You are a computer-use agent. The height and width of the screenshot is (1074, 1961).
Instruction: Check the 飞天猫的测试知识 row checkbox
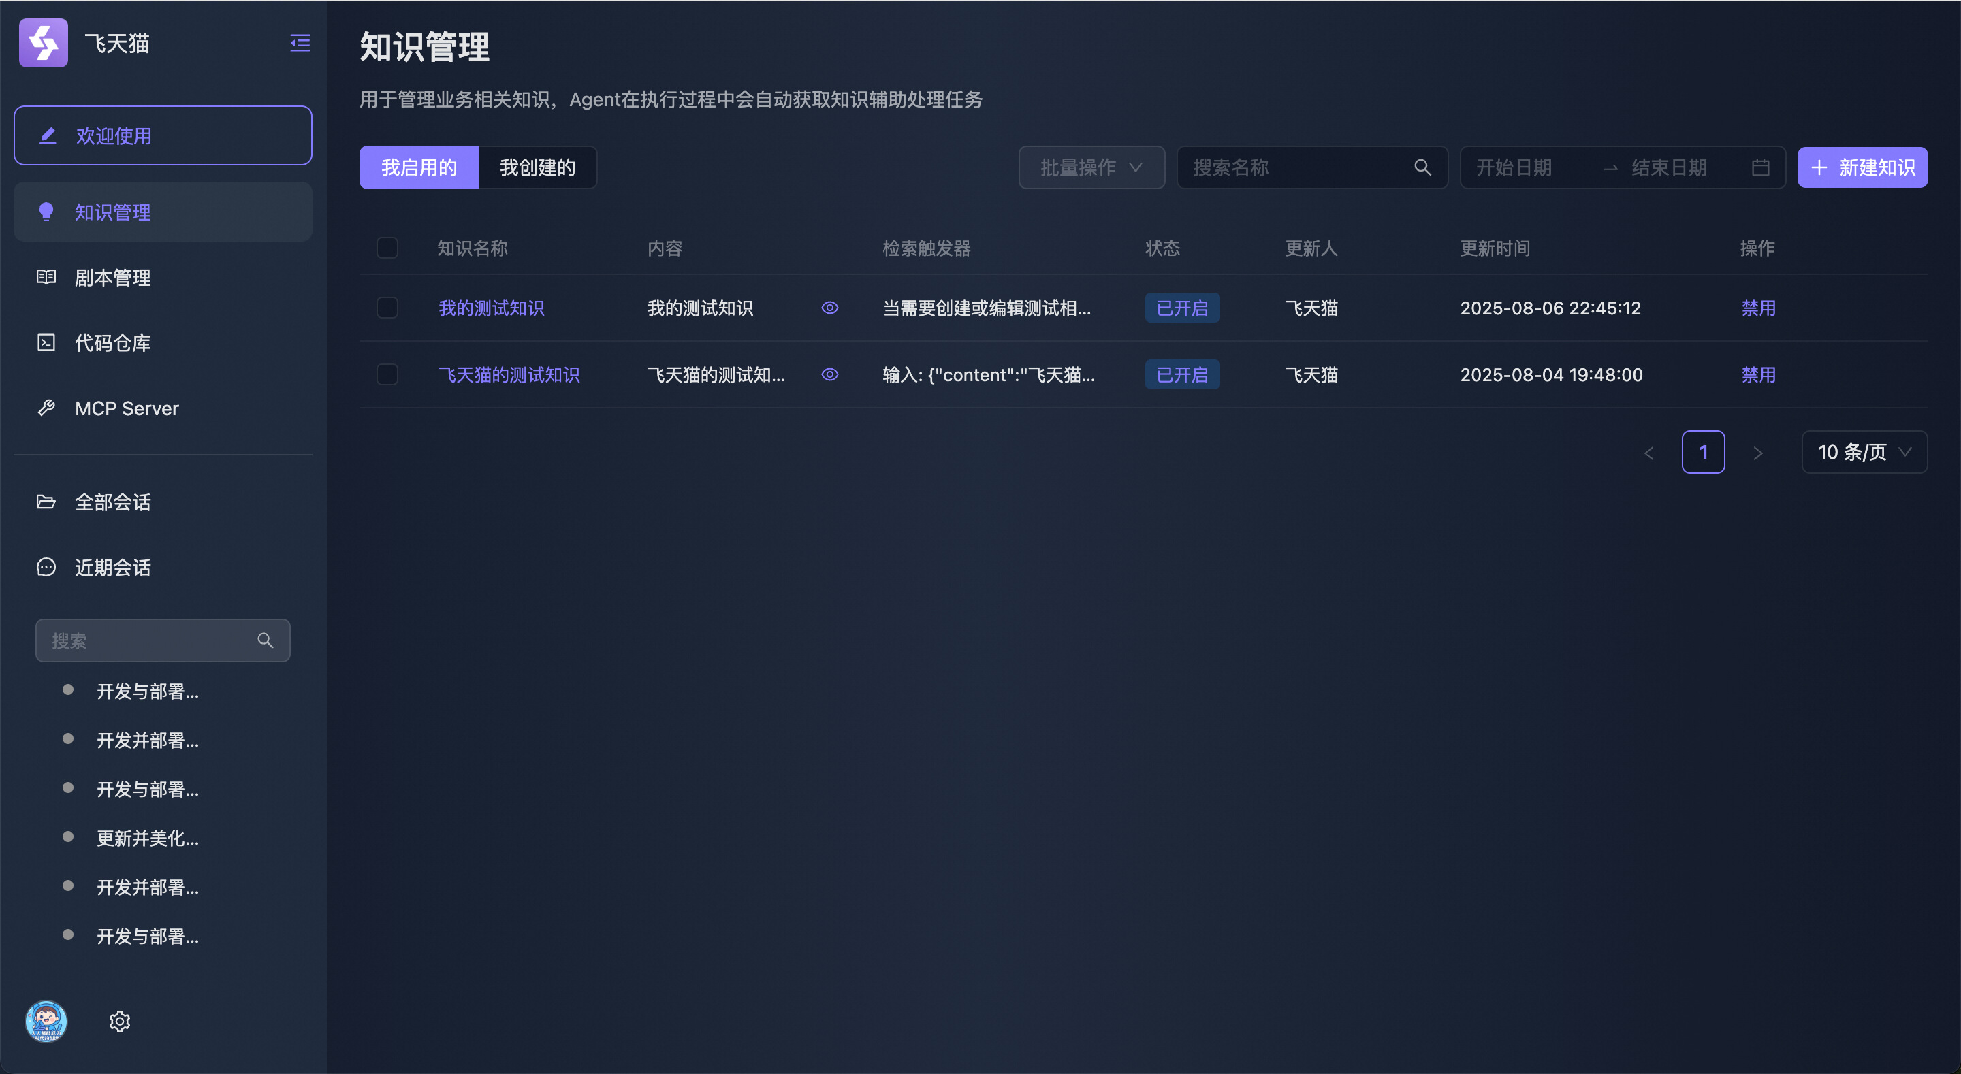coord(387,374)
